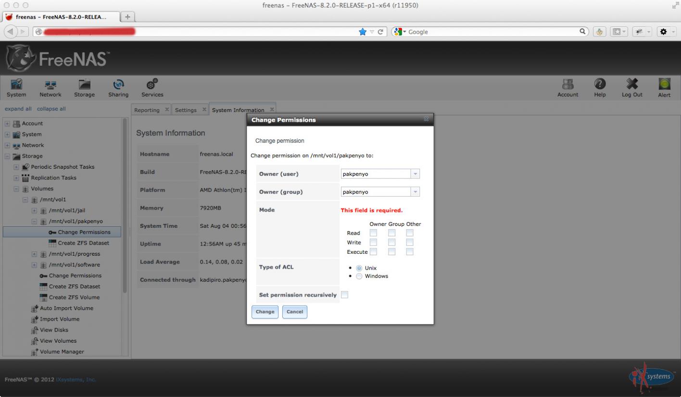Close the Settings tab

click(x=204, y=110)
